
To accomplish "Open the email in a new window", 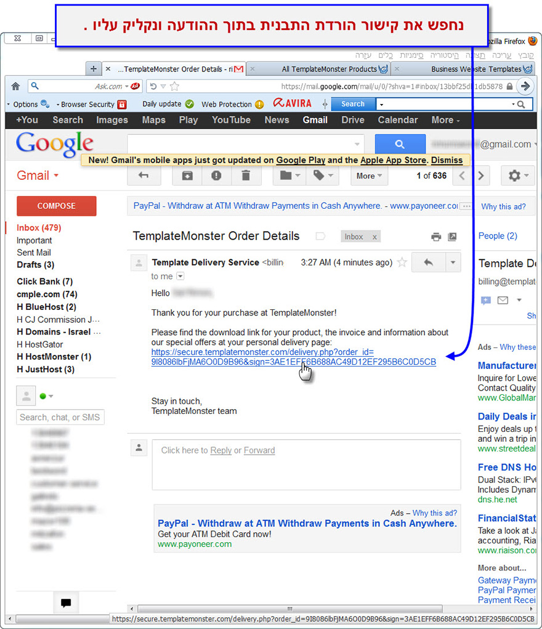I will (452, 237).
